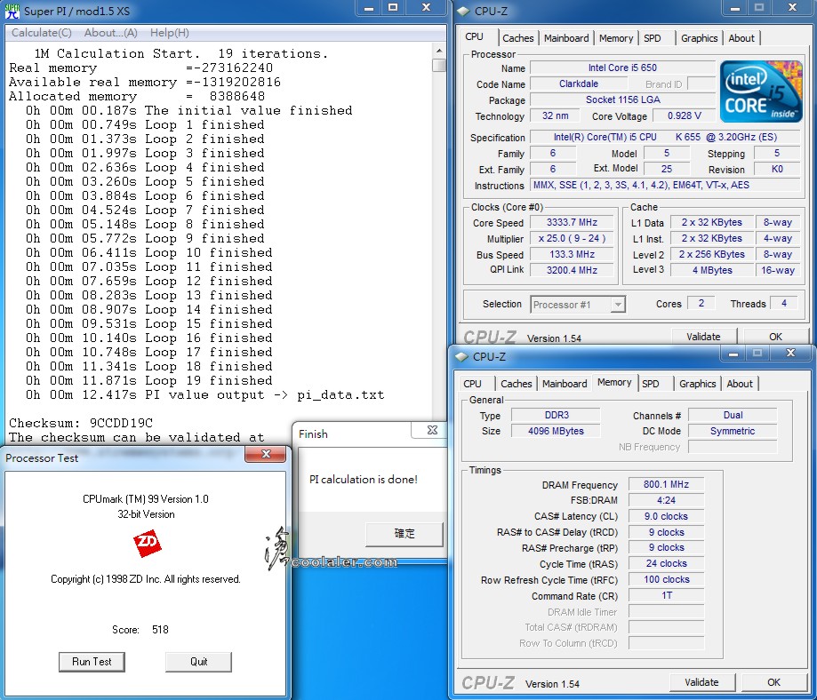The height and width of the screenshot is (700, 817).
Task: Click scroll up arrow in Super PI log
Action: pyautogui.click(x=439, y=51)
